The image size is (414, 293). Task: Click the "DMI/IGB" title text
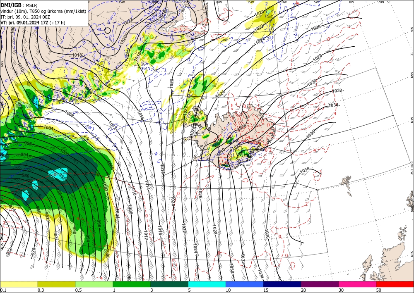11,5
